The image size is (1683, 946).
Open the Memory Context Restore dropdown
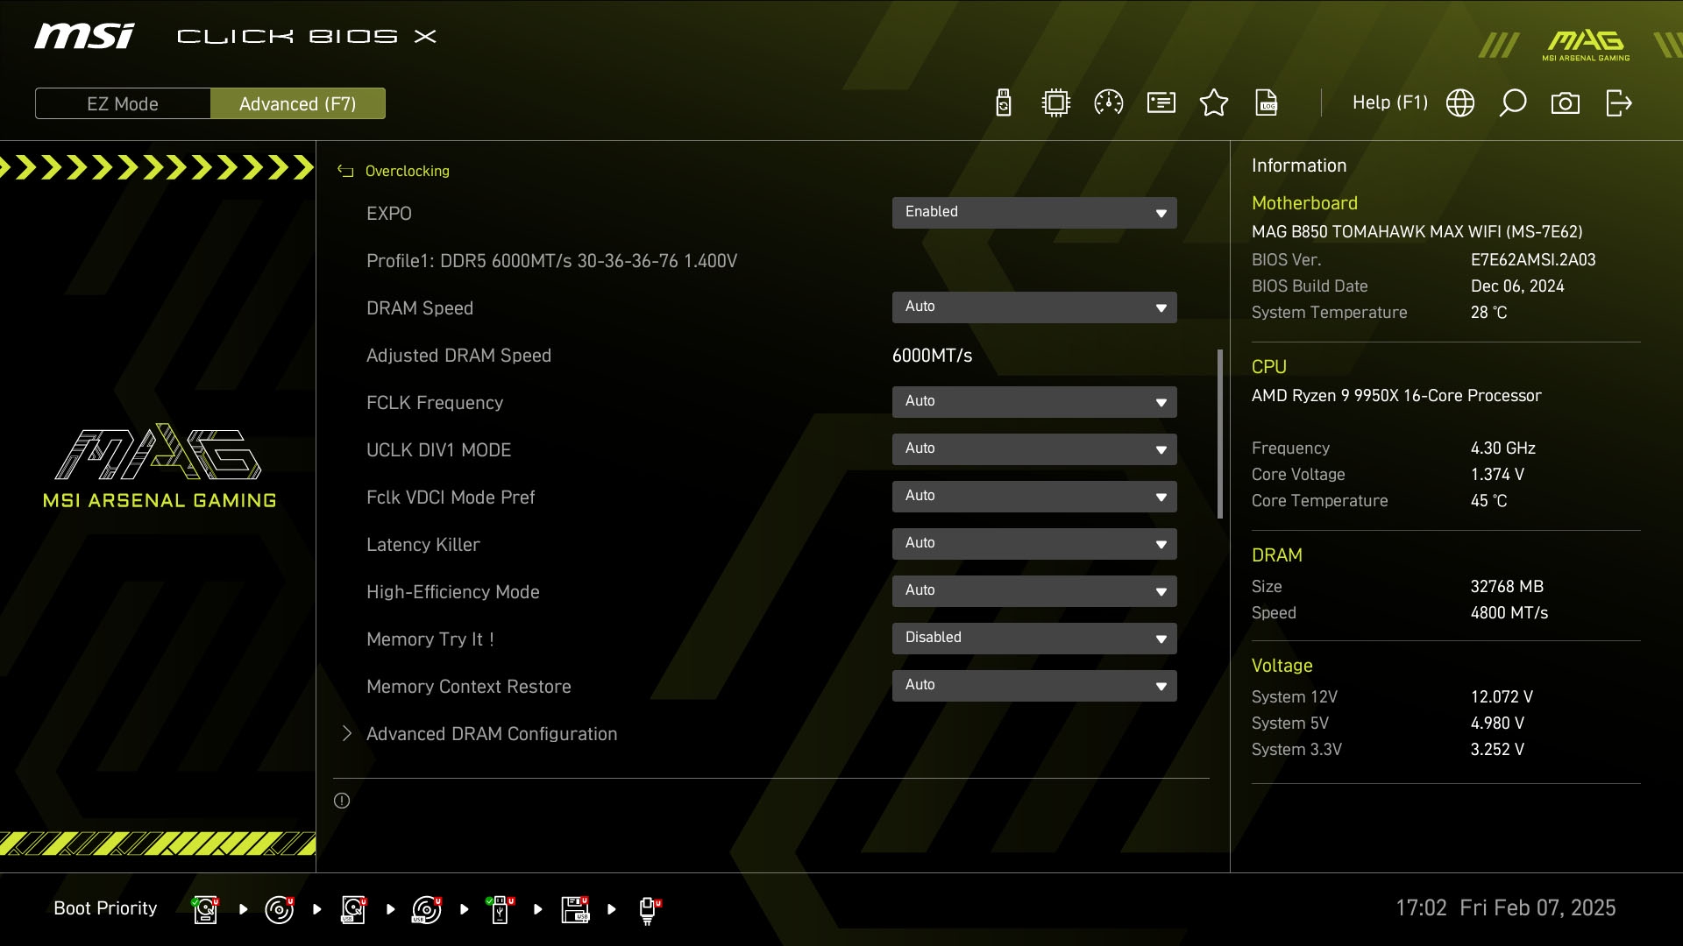[1034, 686]
